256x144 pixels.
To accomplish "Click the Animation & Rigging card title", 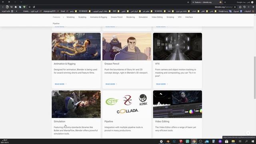I will pos(65,64).
